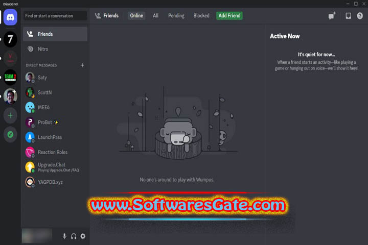Open conversation with Saty

pos(55,78)
